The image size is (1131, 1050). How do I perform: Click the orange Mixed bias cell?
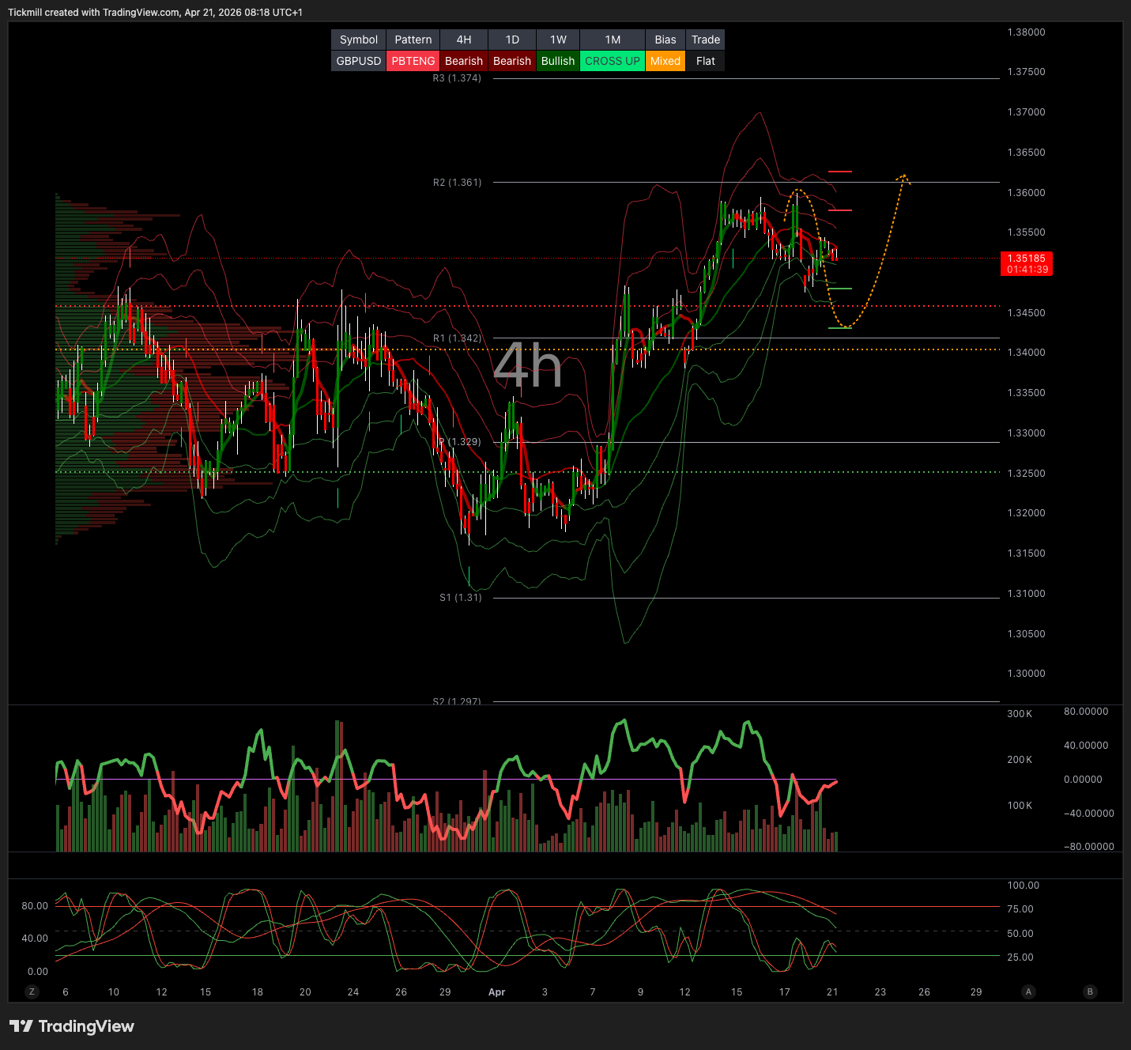tap(665, 61)
